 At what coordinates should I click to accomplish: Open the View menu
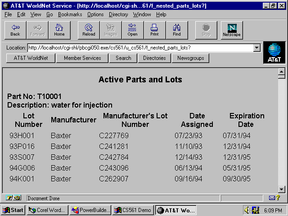(x=36, y=14)
